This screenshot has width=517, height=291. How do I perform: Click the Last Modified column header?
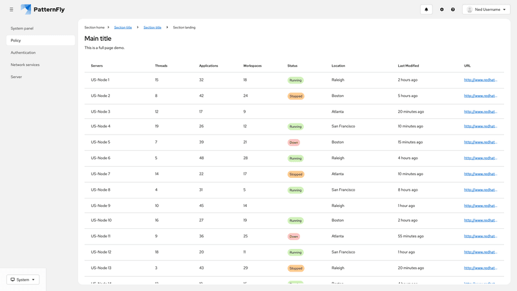pyautogui.click(x=408, y=66)
